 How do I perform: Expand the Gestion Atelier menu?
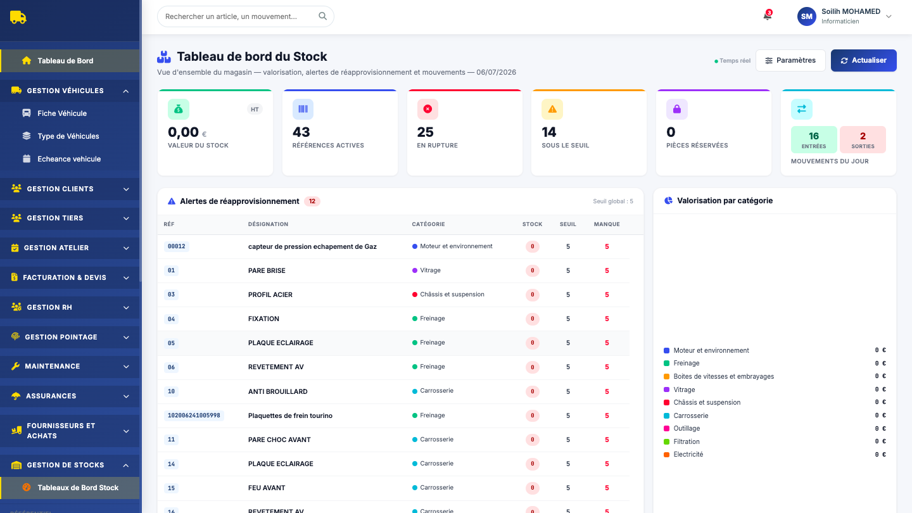(70, 248)
